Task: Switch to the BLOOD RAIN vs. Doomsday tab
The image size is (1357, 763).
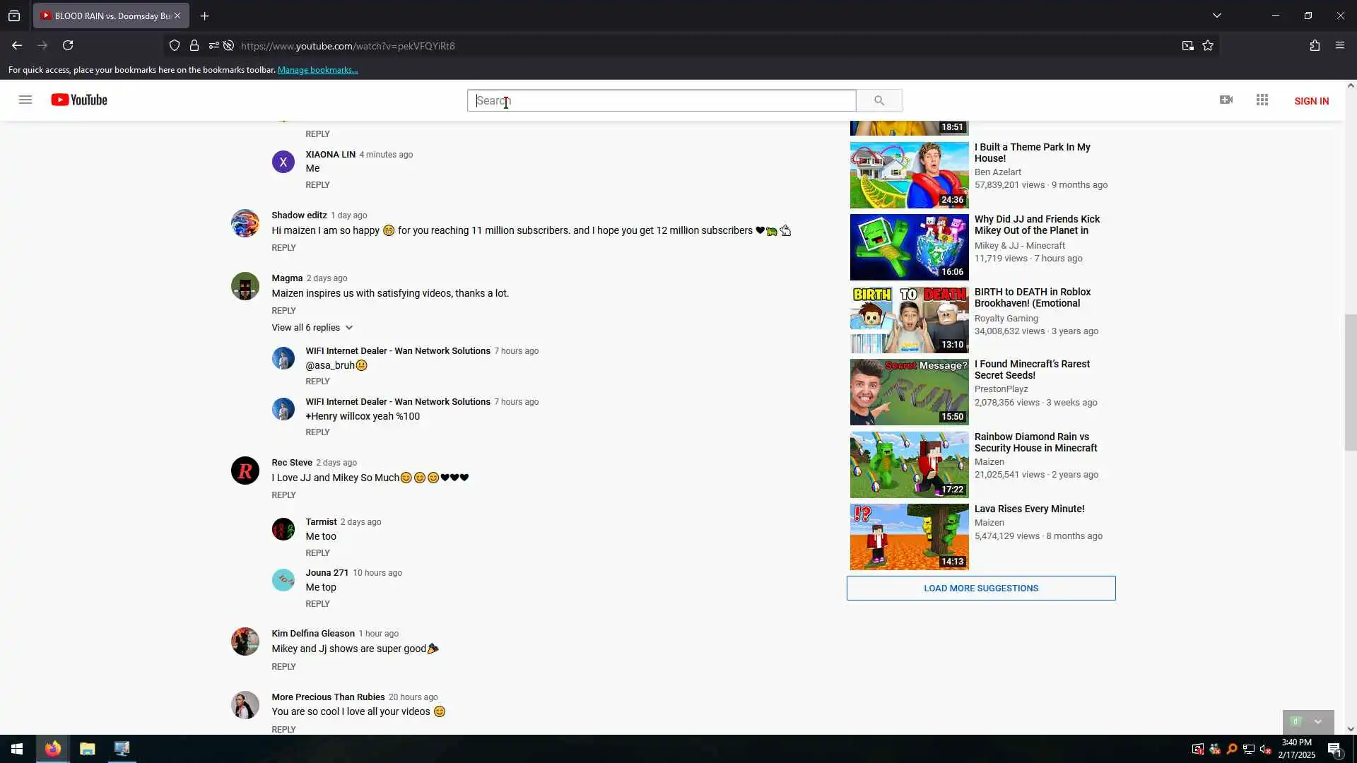Action: pos(106,16)
